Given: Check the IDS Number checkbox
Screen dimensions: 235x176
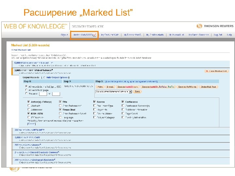Looking at the screenshot, I should [x=29, y=117].
